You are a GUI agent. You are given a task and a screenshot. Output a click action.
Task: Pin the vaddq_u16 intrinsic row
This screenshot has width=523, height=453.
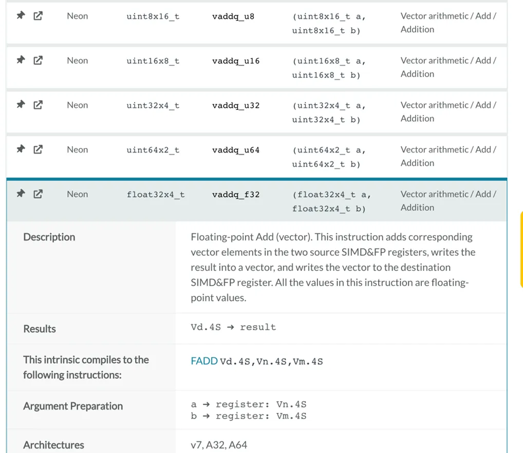point(21,61)
